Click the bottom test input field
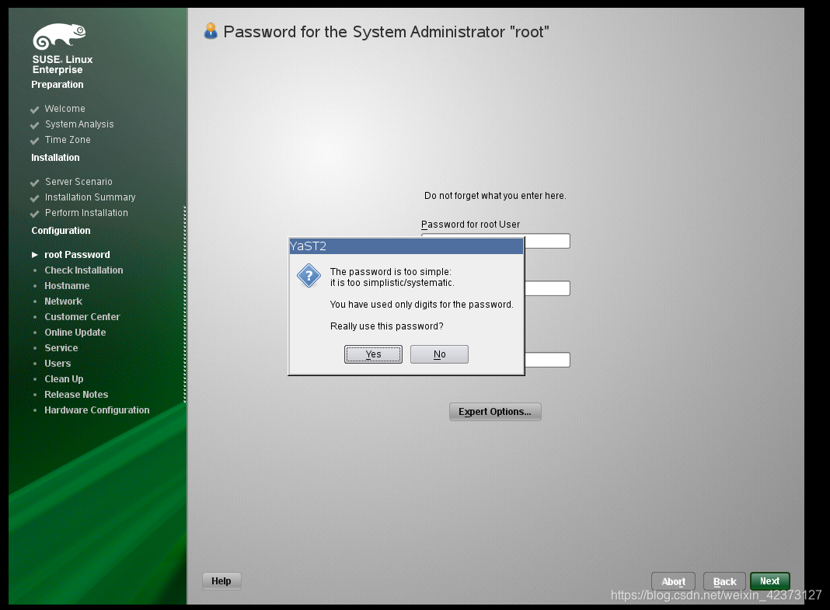The height and width of the screenshot is (610, 830). (x=547, y=360)
